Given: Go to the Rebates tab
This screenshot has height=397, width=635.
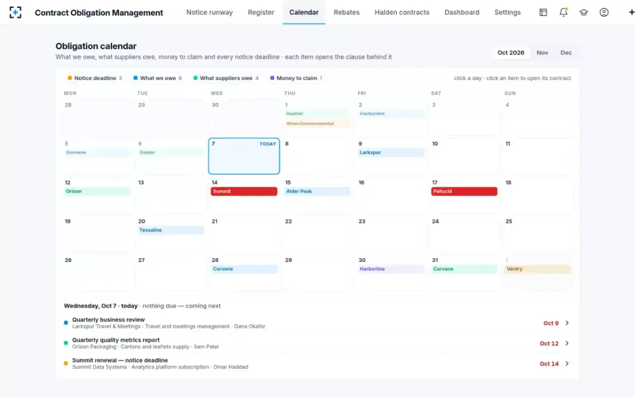Looking at the screenshot, I should click(347, 12).
